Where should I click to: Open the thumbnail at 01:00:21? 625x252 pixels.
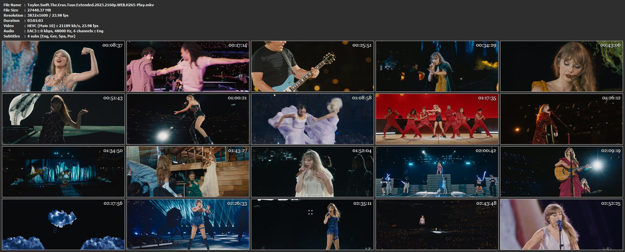(188, 119)
